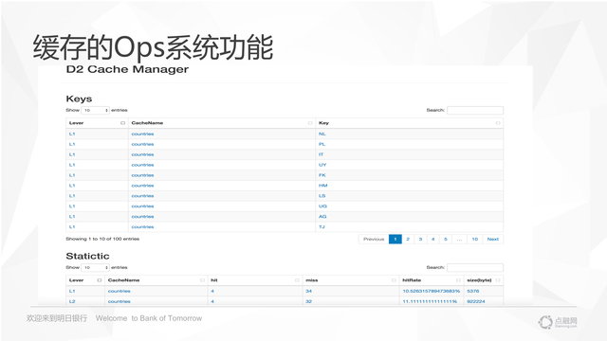Click hitRate value 11.11111111111111%
The height and width of the screenshot is (341, 607).
click(x=430, y=301)
